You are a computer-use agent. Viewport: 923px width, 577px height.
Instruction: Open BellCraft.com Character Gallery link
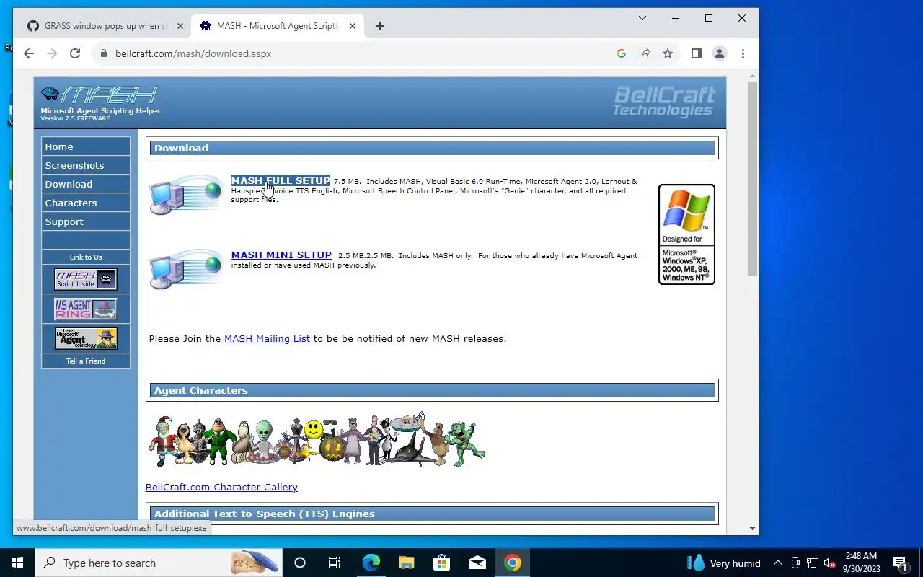221,487
